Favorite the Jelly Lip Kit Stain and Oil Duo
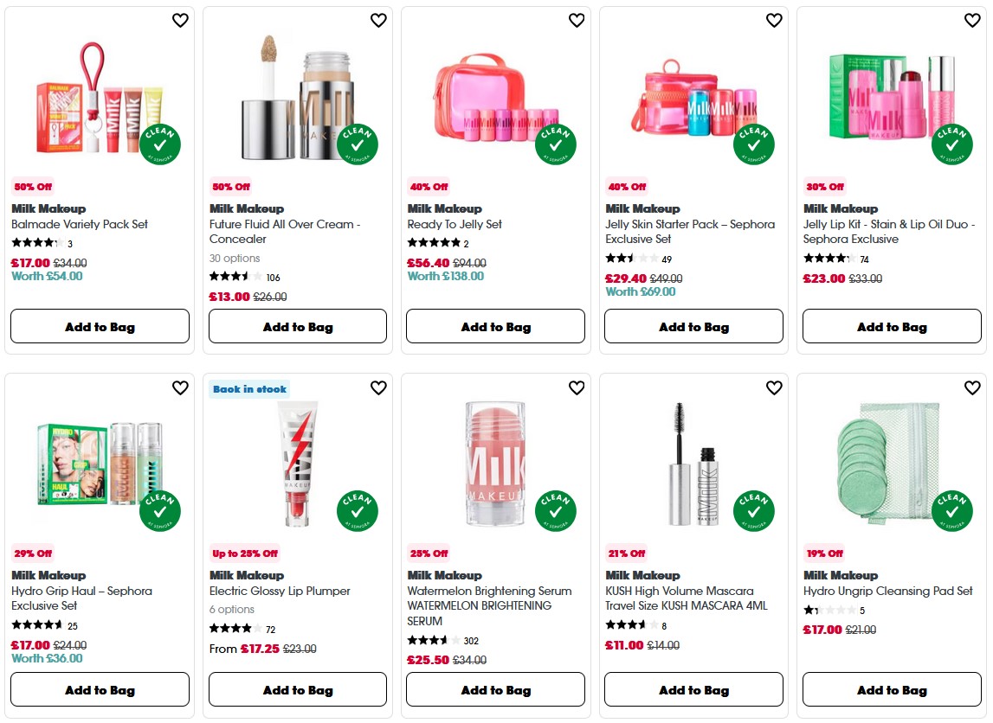 973,20
